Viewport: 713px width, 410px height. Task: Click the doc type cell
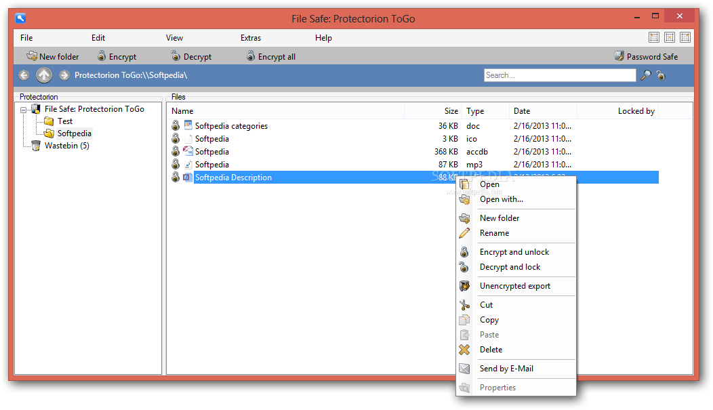coord(473,126)
